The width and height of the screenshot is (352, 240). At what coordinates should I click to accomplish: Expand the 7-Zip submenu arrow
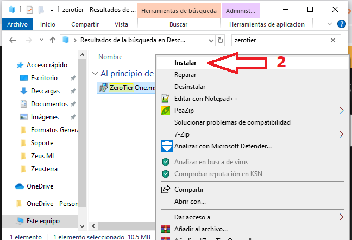(341, 134)
